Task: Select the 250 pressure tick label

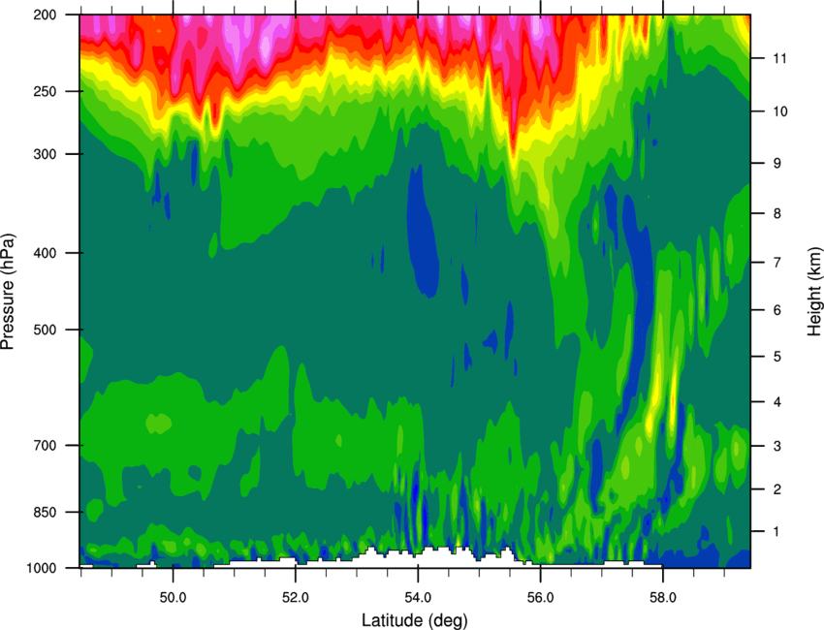Action: 45,91
